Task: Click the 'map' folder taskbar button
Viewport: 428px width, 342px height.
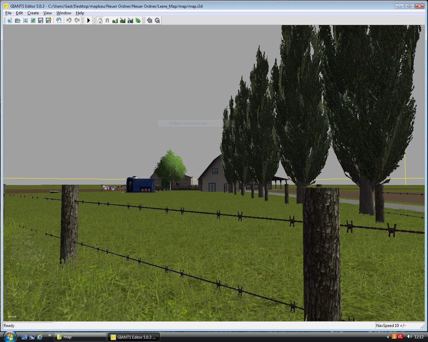Action: coord(80,337)
